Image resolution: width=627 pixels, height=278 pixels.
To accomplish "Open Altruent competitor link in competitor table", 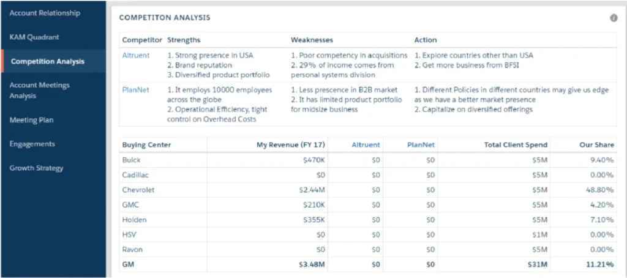I will click(136, 55).
